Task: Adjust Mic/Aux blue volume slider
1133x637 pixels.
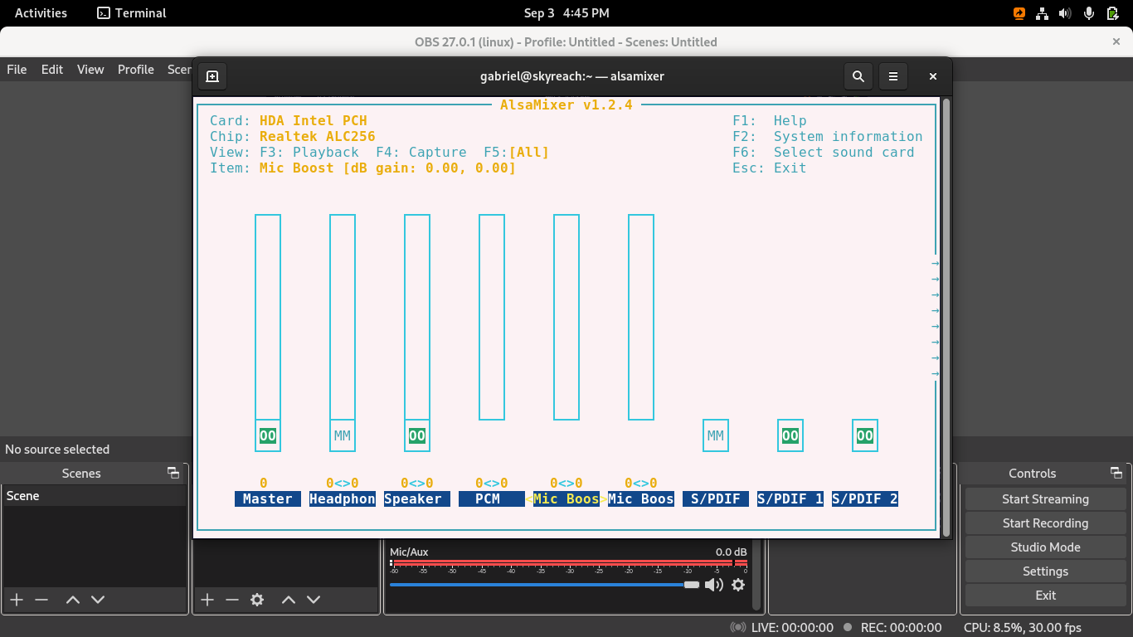Action: tap(545, 585)
